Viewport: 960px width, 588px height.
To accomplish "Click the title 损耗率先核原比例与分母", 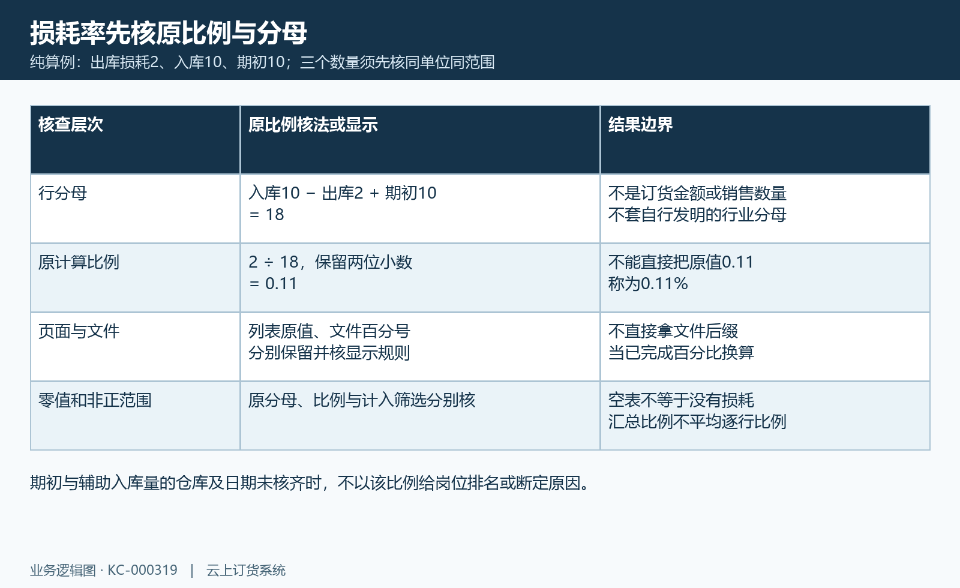I will pos(169,33).
